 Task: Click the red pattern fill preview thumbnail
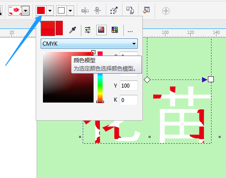(x=15, y=11)
